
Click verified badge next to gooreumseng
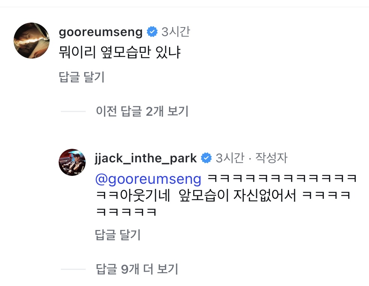coord(152,32)
